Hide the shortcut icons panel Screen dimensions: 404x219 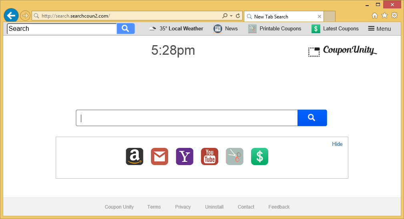pyautogui.click(x=337, y=144)
